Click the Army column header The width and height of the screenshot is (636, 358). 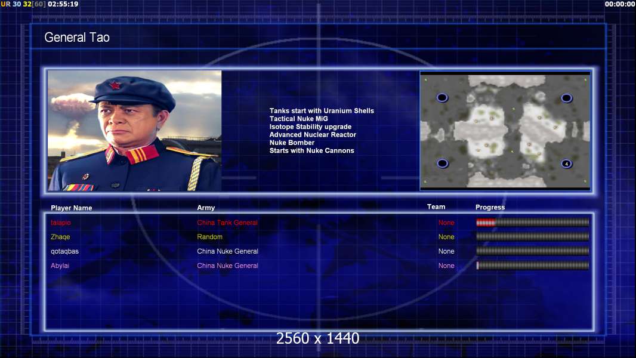pyautogui.click(x=206, y=208)
